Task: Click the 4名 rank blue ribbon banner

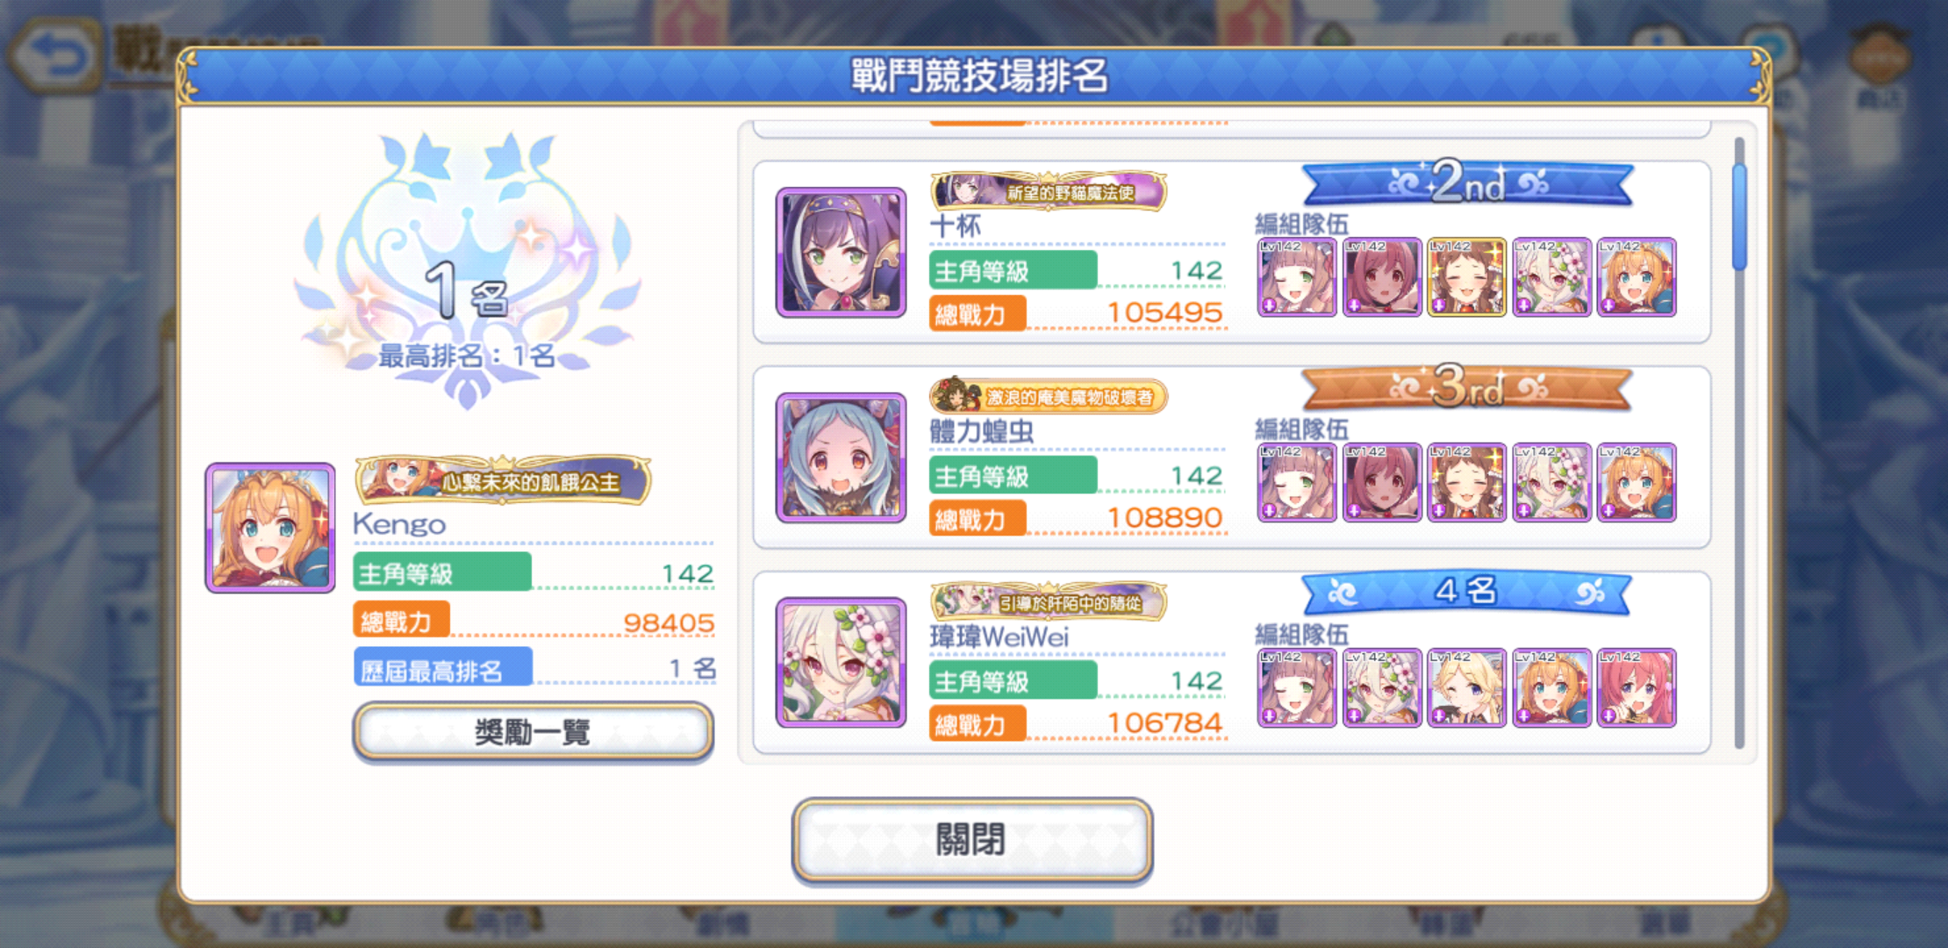Action: tap(1468, 592)
